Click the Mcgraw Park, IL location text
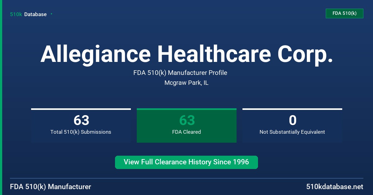 [186, 83]
